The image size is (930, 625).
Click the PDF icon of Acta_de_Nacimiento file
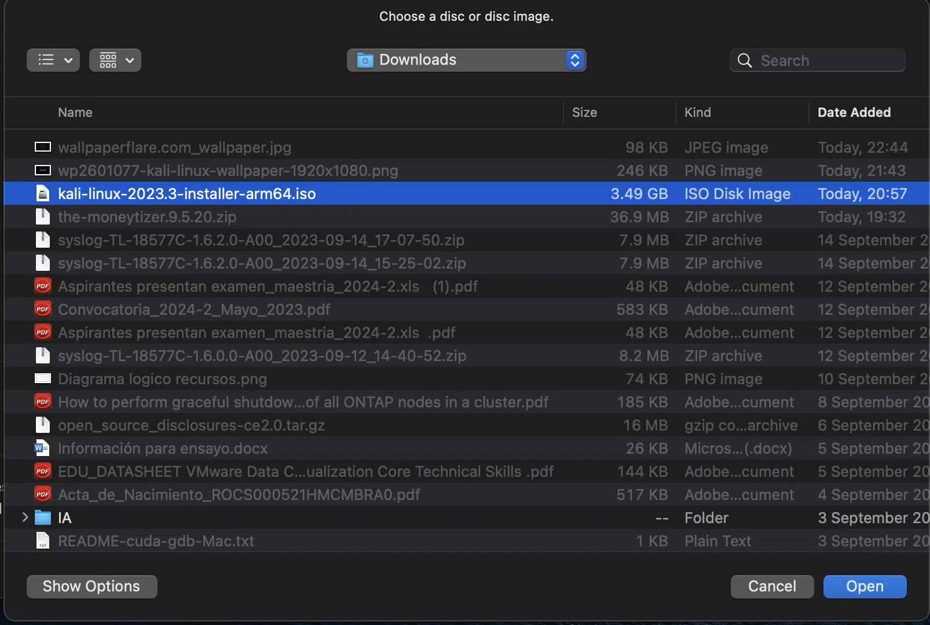[43, 495]
